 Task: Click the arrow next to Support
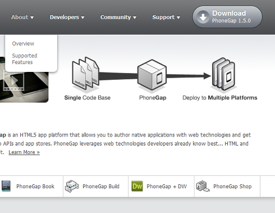[x=178, y=17]
